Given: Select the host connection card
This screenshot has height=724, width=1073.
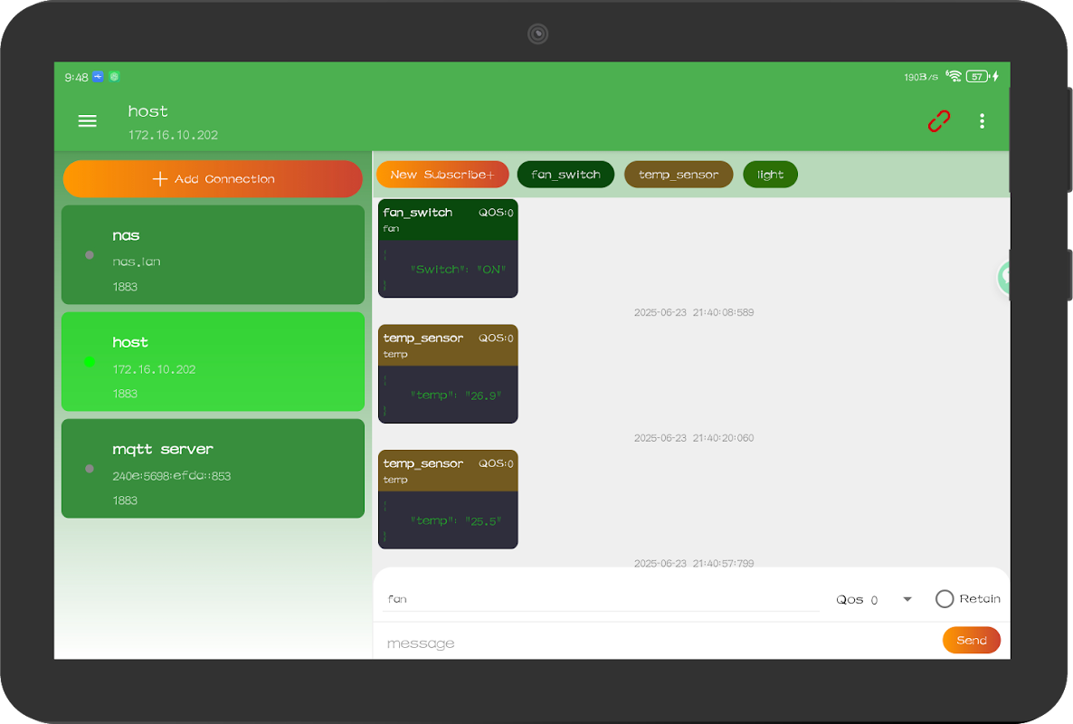Looking at the screenshot, I should tap(213, 361).
